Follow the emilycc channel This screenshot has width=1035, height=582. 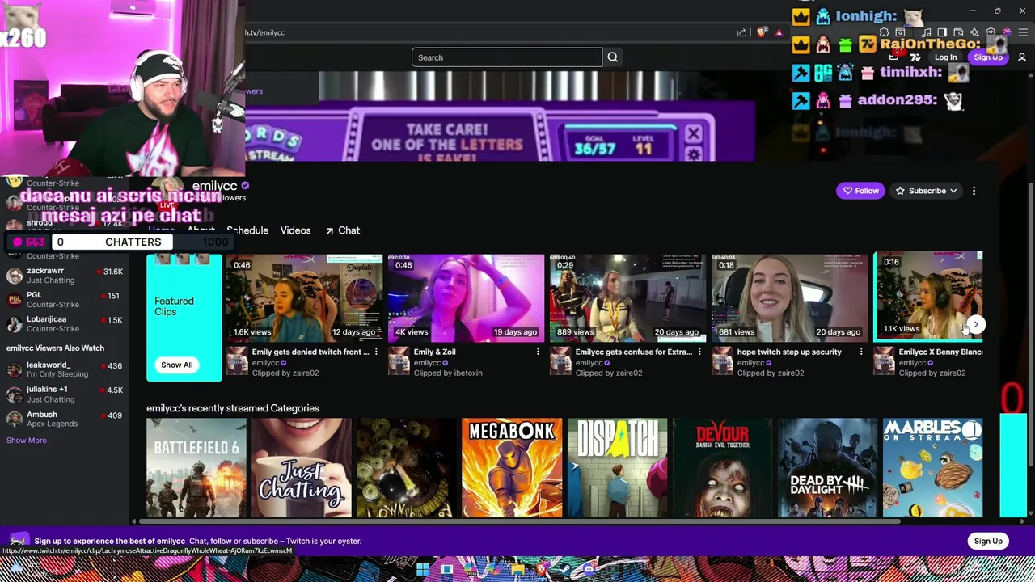[860, 191]
